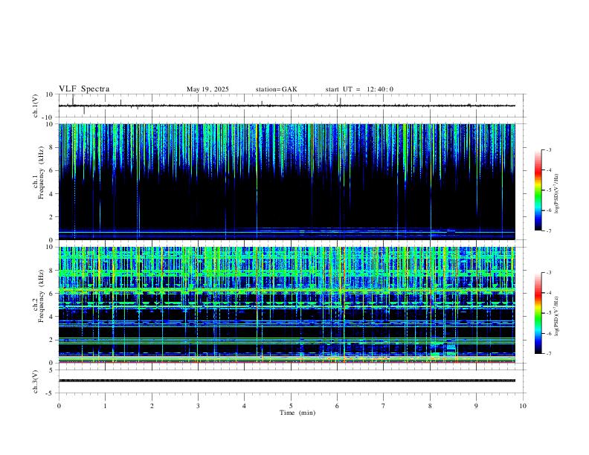Click the "-3" label on ch.1 colorbar
Screen dimensions: 589x455
[548, 149]
